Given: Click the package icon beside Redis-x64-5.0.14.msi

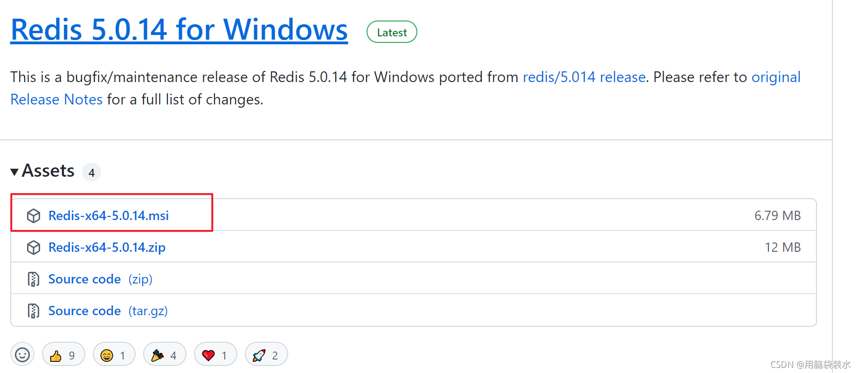Looking at the screenshot, I should 34,216.
